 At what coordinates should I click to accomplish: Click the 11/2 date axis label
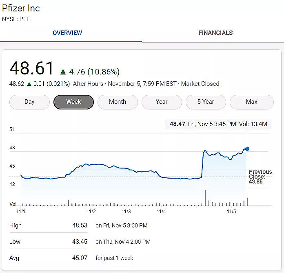pyautogui.click(x=91, y=212)
